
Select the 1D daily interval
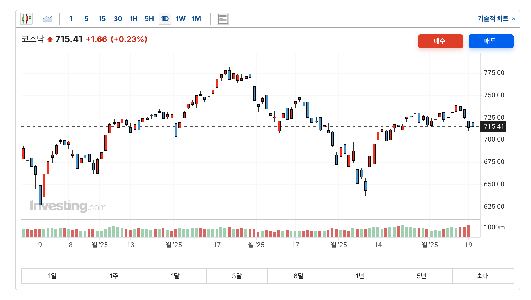(165, 19)
